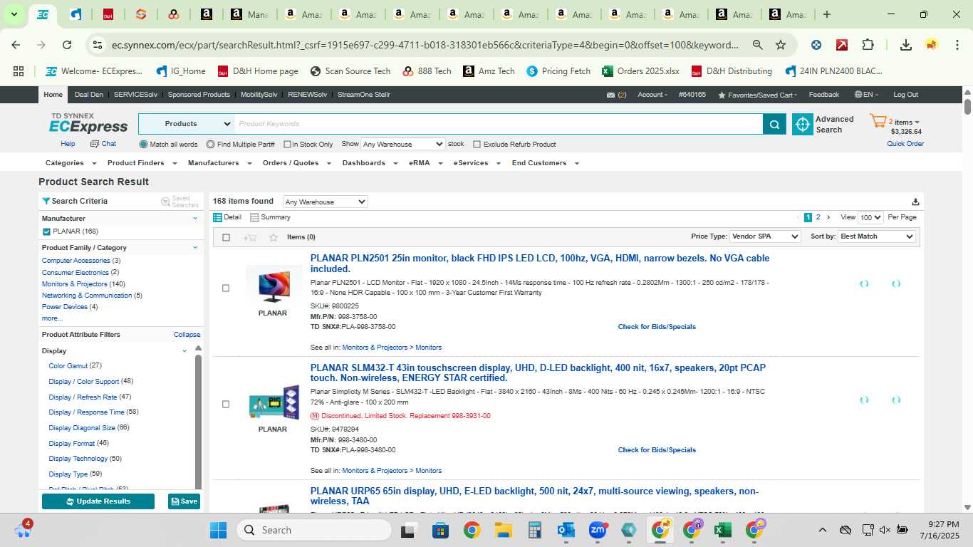Select Find Multiple Part# radio button
This screenshot has height=547, width=973.
210,144
